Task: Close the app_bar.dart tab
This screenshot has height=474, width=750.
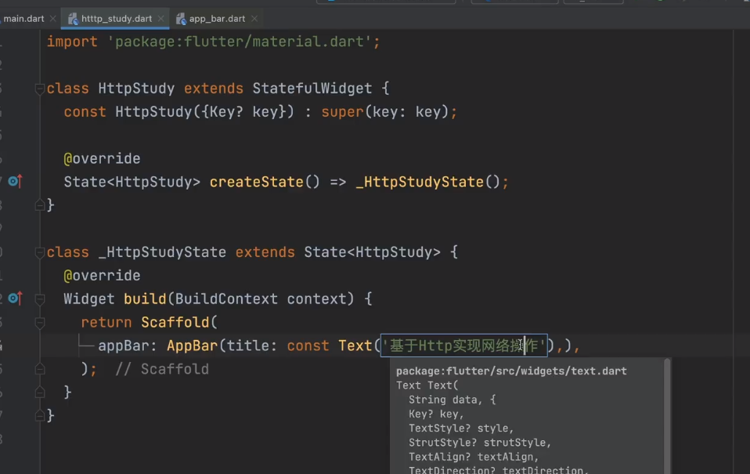Action: tap(254, 19)
